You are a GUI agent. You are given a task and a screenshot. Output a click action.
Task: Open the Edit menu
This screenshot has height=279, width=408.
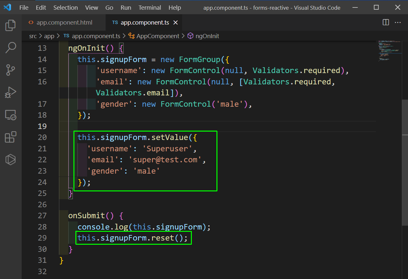[41, 7]
